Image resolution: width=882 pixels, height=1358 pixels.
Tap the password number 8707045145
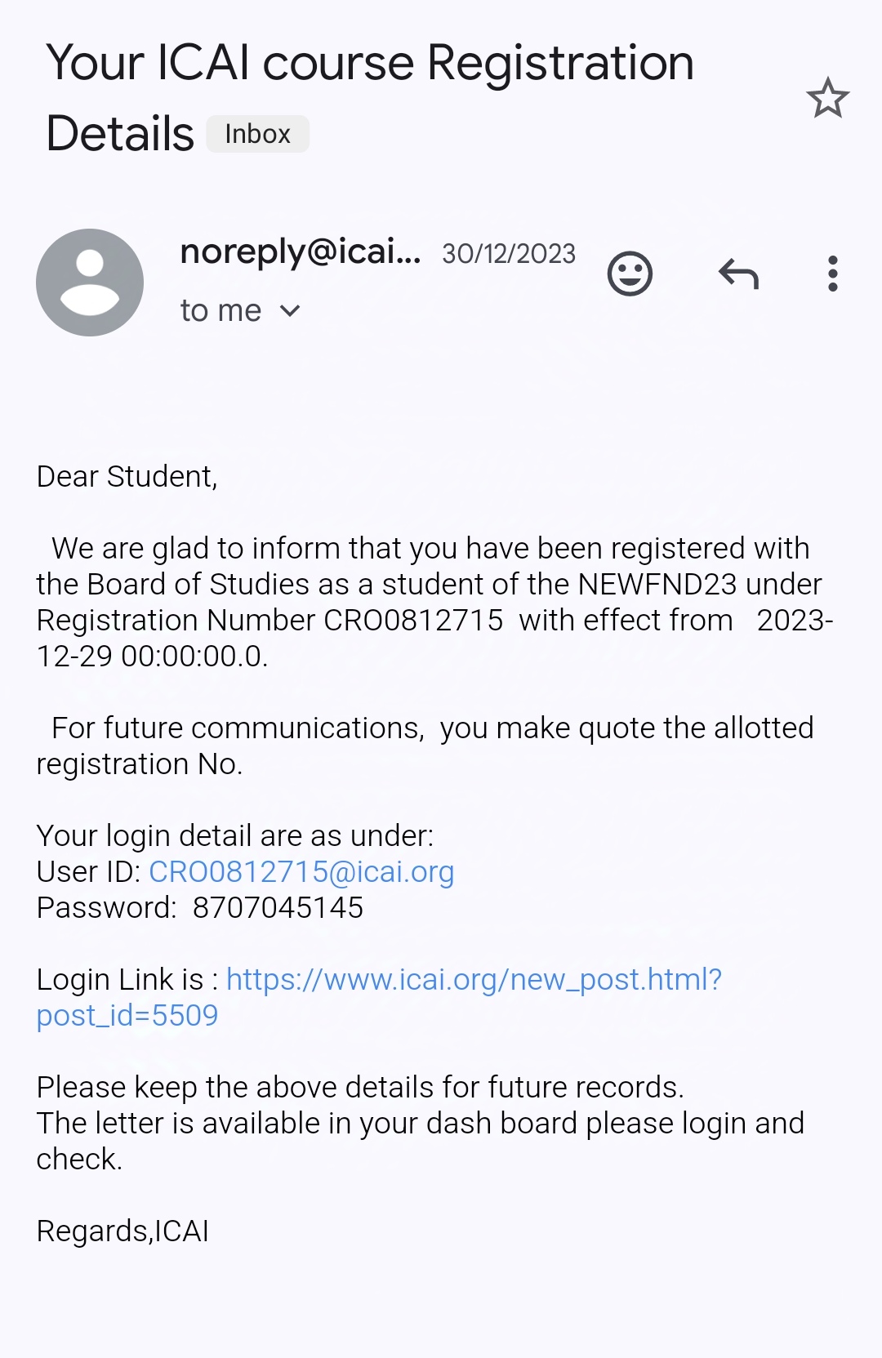278,908
